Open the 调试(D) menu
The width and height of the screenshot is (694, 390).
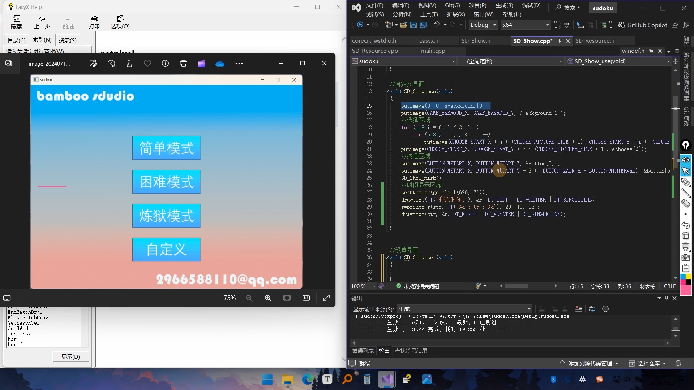[x=531, y=5]
